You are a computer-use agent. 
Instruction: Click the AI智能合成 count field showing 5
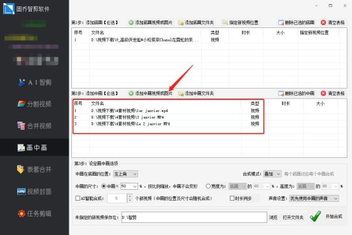[x=117, y=198]
